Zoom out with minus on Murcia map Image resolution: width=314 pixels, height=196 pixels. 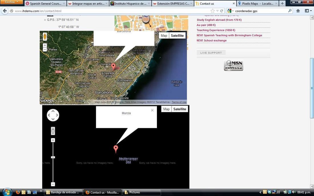(53, 184)
